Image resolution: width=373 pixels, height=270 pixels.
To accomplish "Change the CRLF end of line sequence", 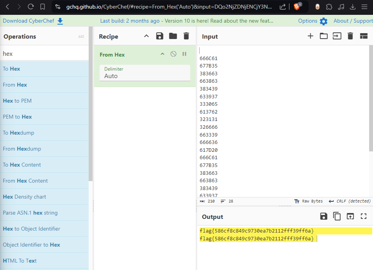I will point(350,201).
